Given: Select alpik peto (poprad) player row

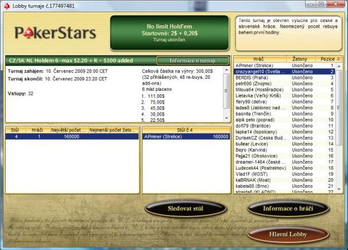Looking at the screenshot, I should coord(284,120).
